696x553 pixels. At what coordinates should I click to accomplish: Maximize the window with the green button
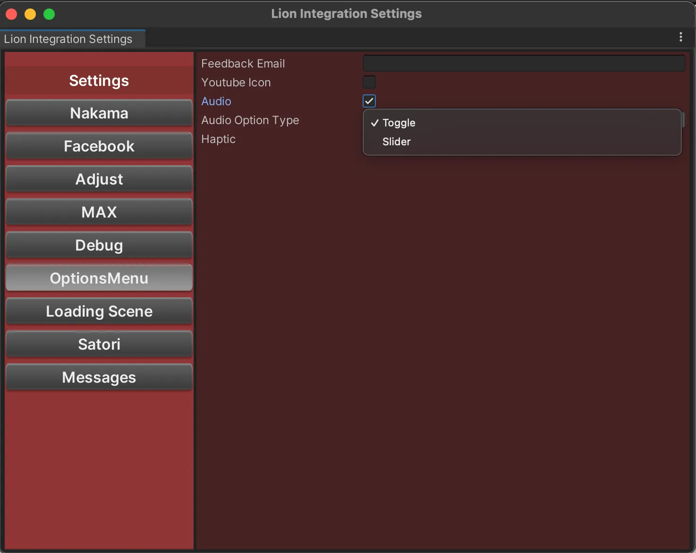[49, 14]
